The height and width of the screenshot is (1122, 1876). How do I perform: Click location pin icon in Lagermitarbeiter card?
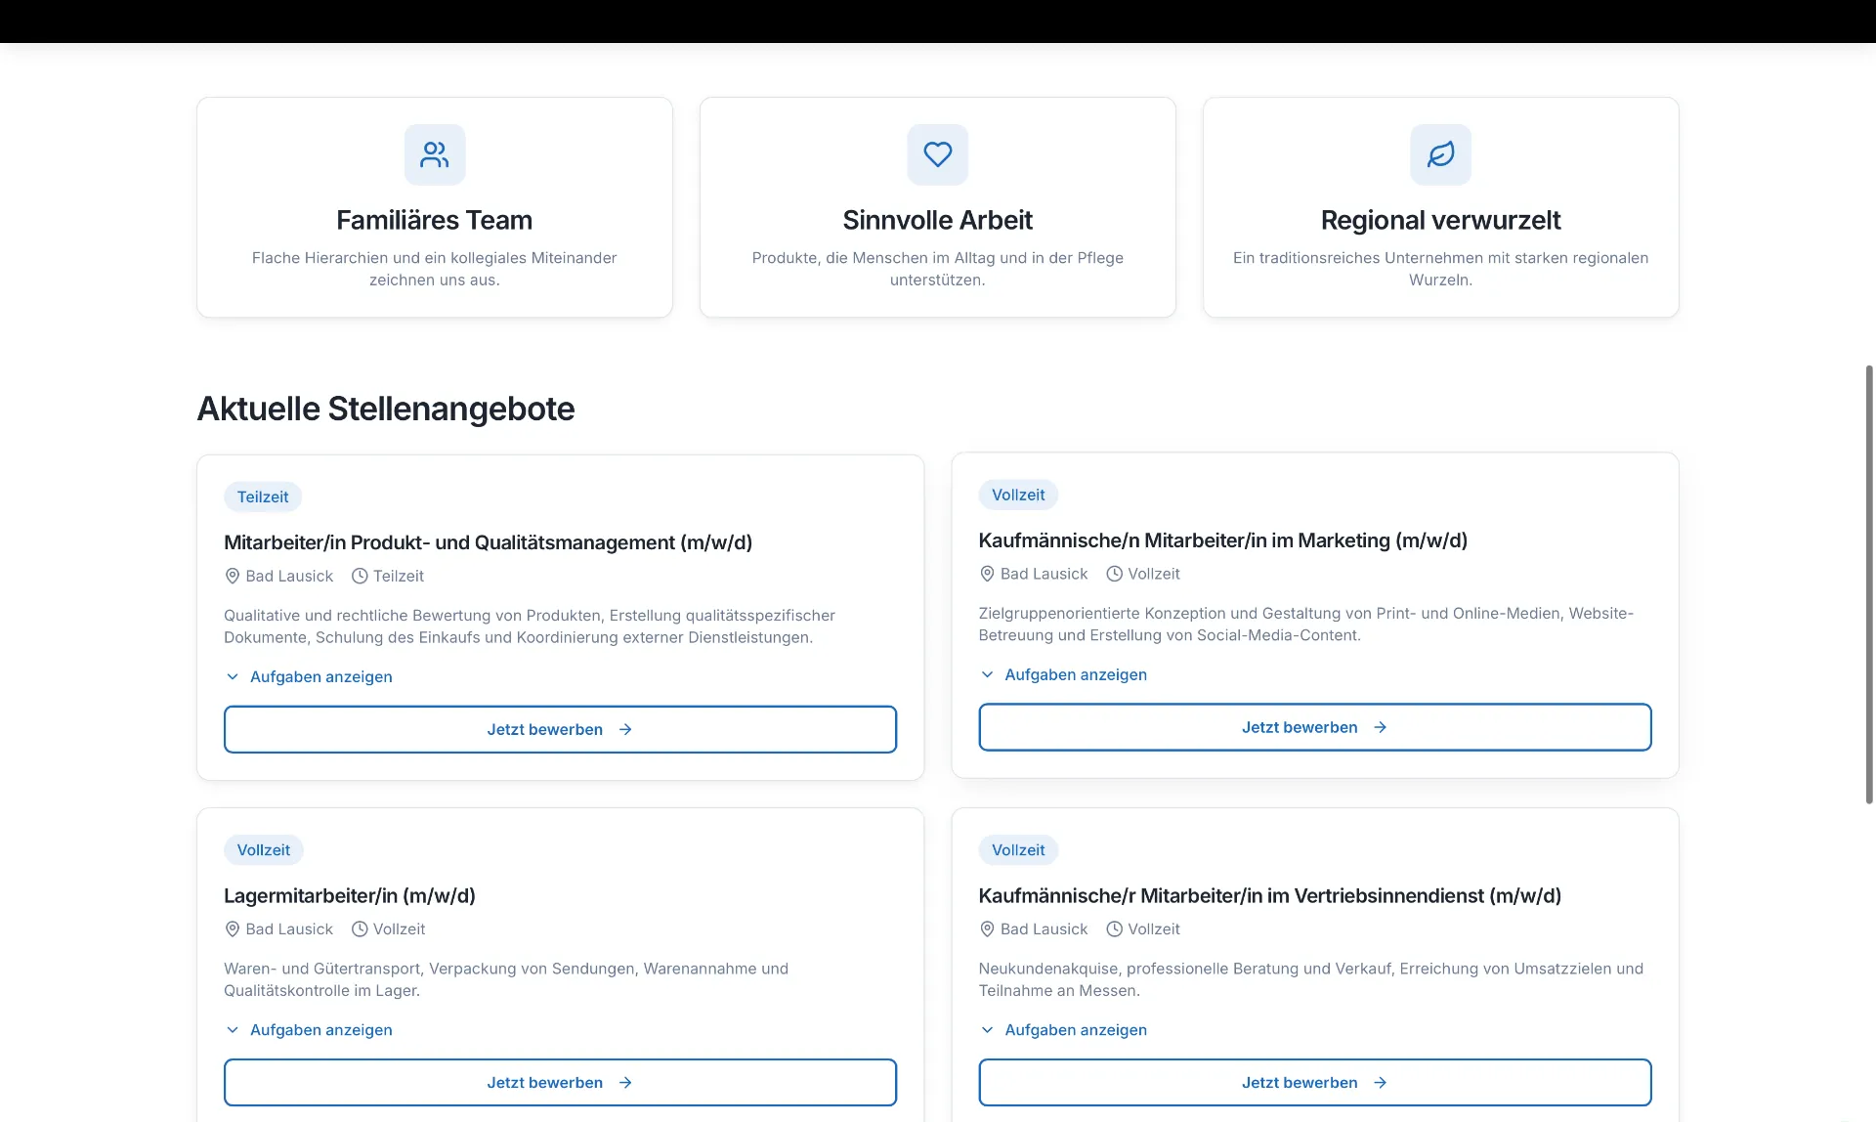(233, 929)
